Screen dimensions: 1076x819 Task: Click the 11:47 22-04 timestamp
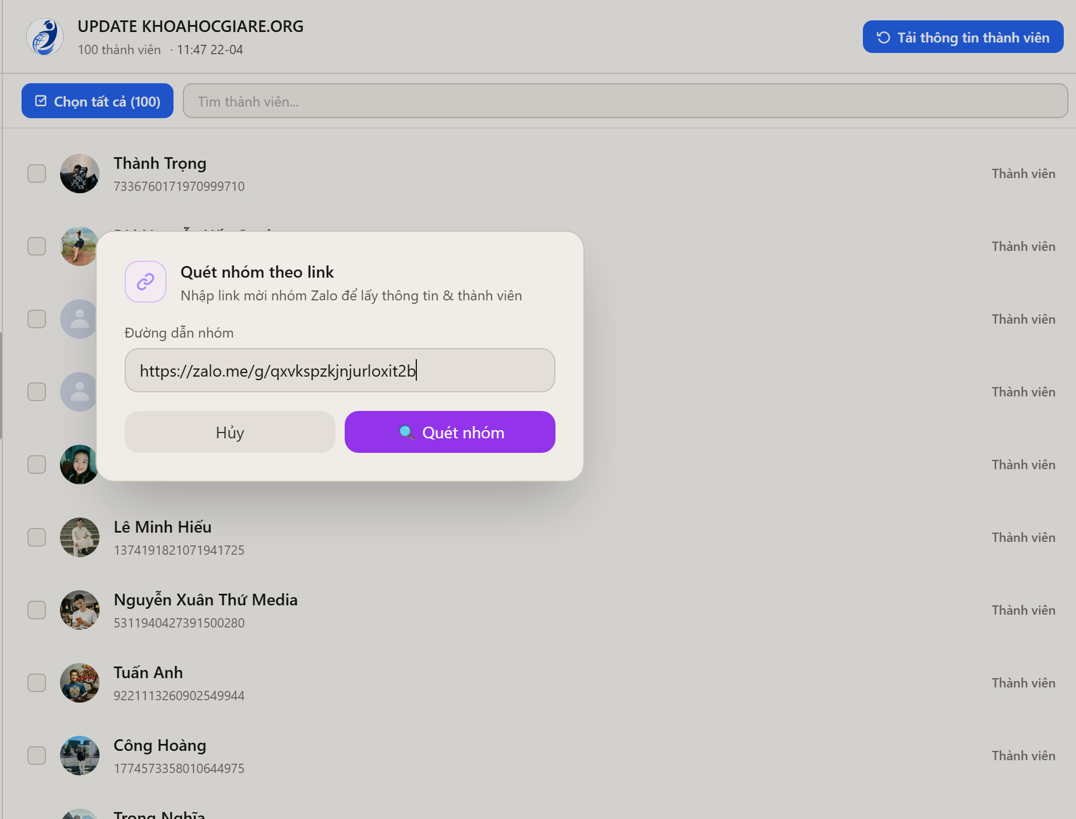(210, 50)
